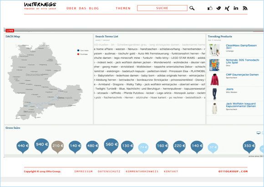Click the red Purchase legend dot
Viewport: 264px width, 187px height.
(x=78, y=54)
